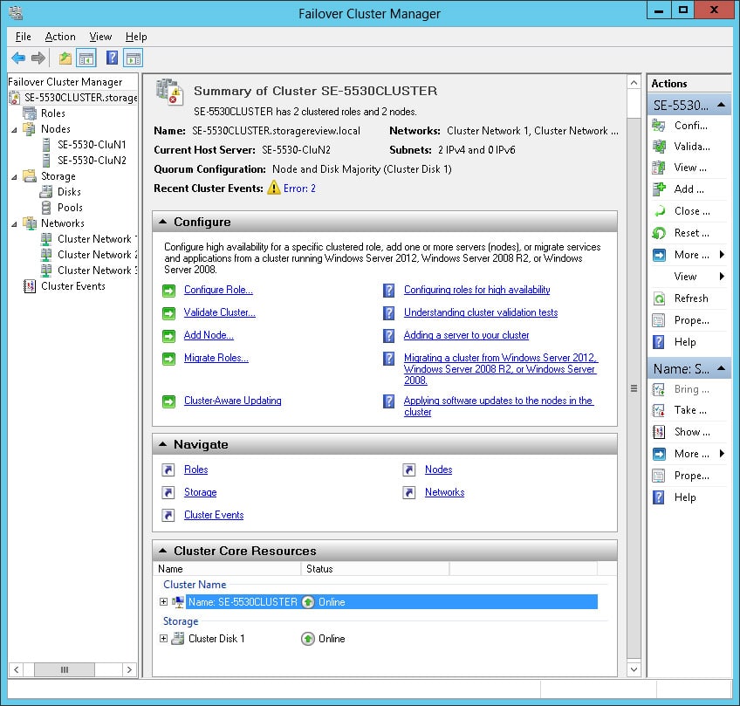Click the Validate cluster action icon
Viewport: 740px width, 706px height.
[659, 147]
